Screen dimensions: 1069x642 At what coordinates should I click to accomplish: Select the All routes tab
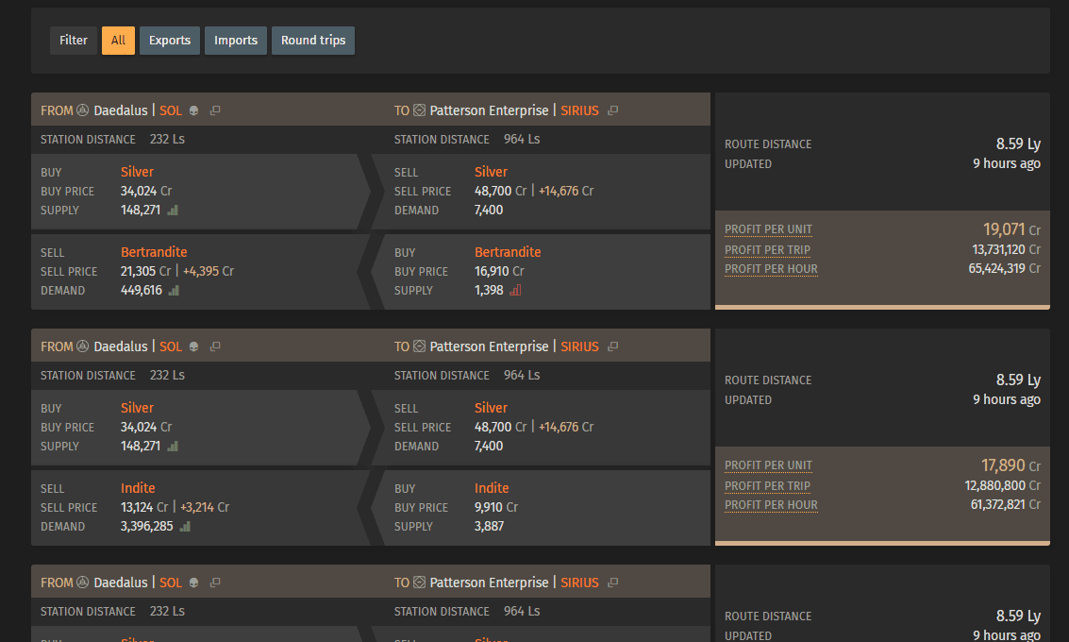(118, 41)
